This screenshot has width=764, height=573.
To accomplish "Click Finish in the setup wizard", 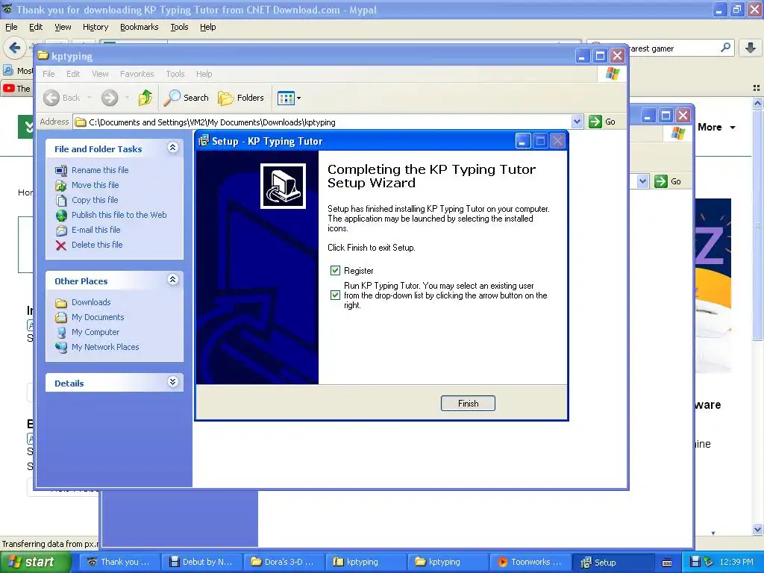I will (x=468, y=404).
